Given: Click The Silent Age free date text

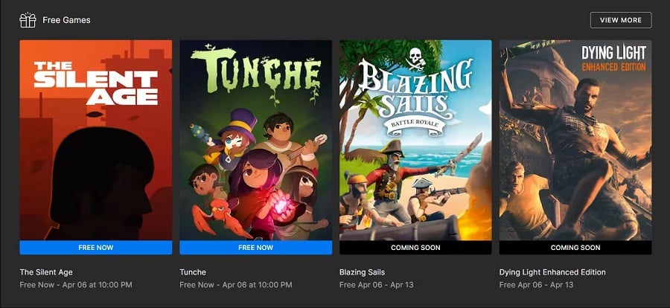Looking at the screenshot, I should [x=76, y=285].
